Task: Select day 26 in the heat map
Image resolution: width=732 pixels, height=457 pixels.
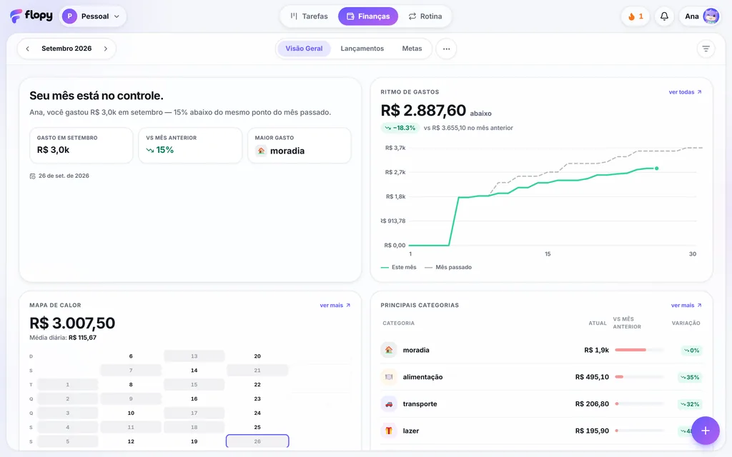Action: (257, 441)
